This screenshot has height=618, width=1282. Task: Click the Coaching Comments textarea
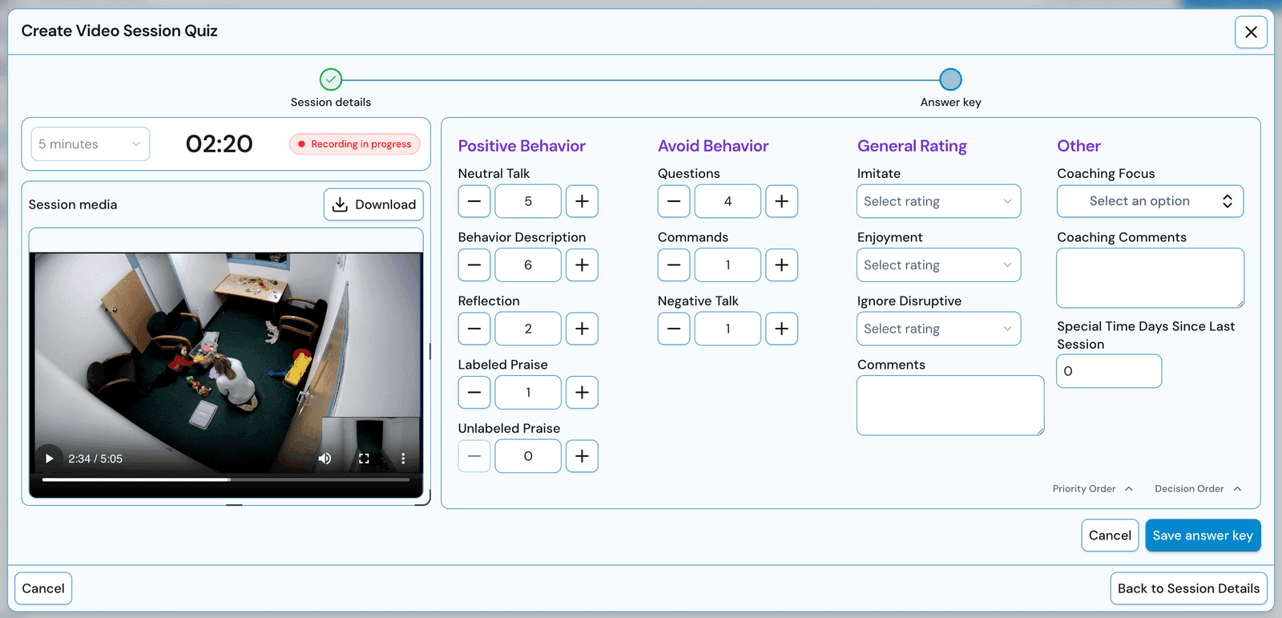point(1150,278)
